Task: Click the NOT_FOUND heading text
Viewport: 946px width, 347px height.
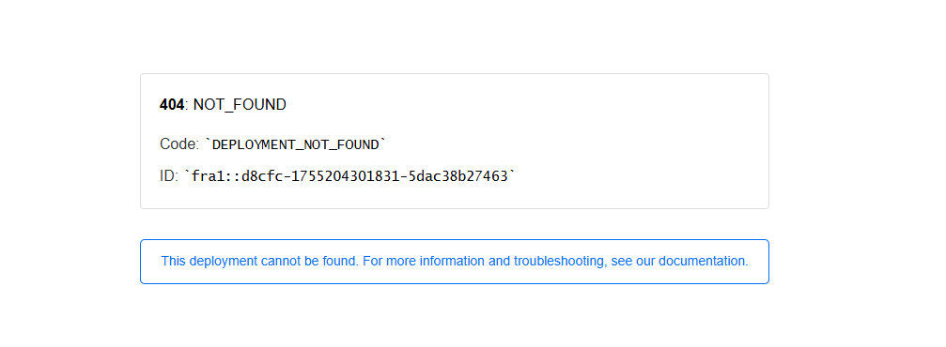Action: (240, 105)
